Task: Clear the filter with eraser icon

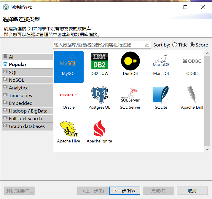Action: [x=147, y=45]
